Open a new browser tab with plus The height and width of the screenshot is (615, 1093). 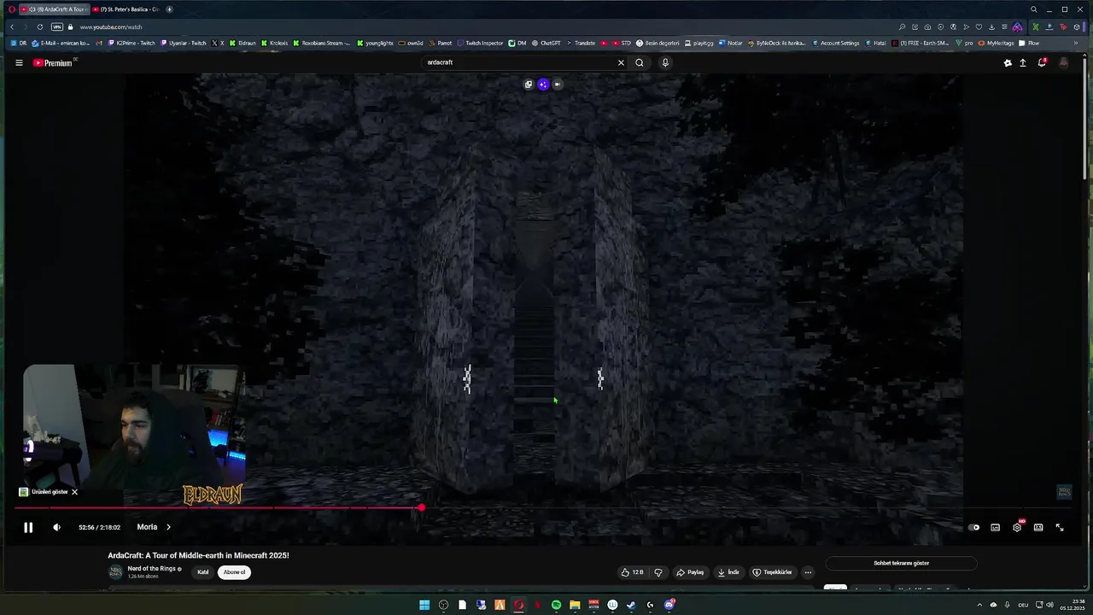tap(169, 9)
